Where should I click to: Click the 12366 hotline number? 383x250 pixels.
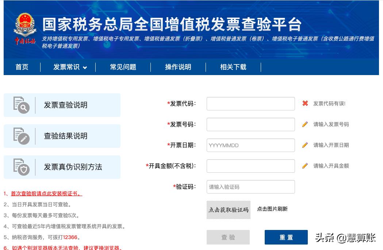(x=70, y=237)
